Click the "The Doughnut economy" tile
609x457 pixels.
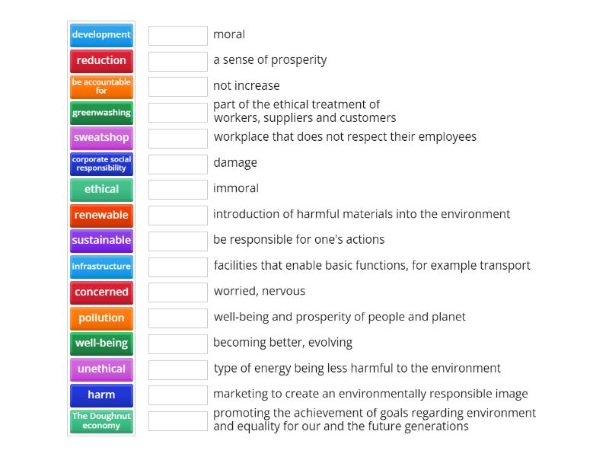pos(101,420)
